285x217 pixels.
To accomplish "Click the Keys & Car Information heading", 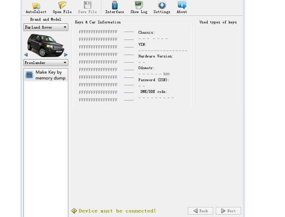I will coord(98,22).
